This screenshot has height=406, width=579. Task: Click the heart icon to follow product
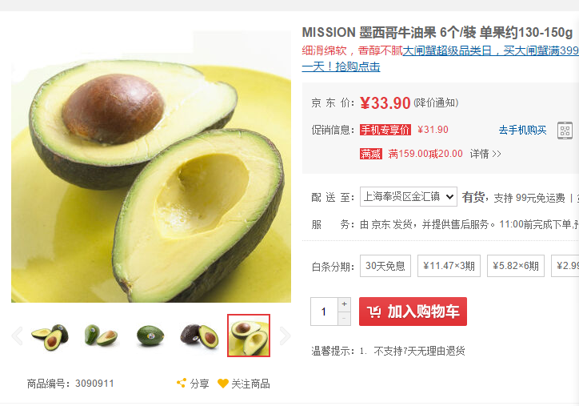tap(222, 384)
